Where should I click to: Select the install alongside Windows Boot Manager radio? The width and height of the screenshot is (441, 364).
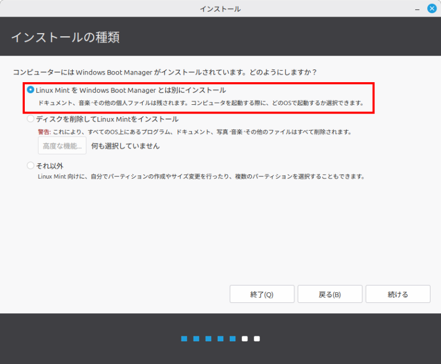(x=31, y=90)
